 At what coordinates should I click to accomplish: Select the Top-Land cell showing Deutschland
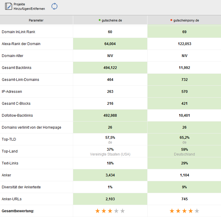tap(184, 152)
